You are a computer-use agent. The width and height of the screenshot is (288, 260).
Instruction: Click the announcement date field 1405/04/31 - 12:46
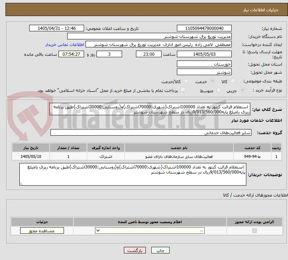[x=57, y=28]
